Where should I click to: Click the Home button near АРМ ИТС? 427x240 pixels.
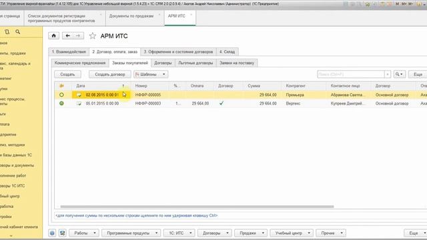click(53, 35)
